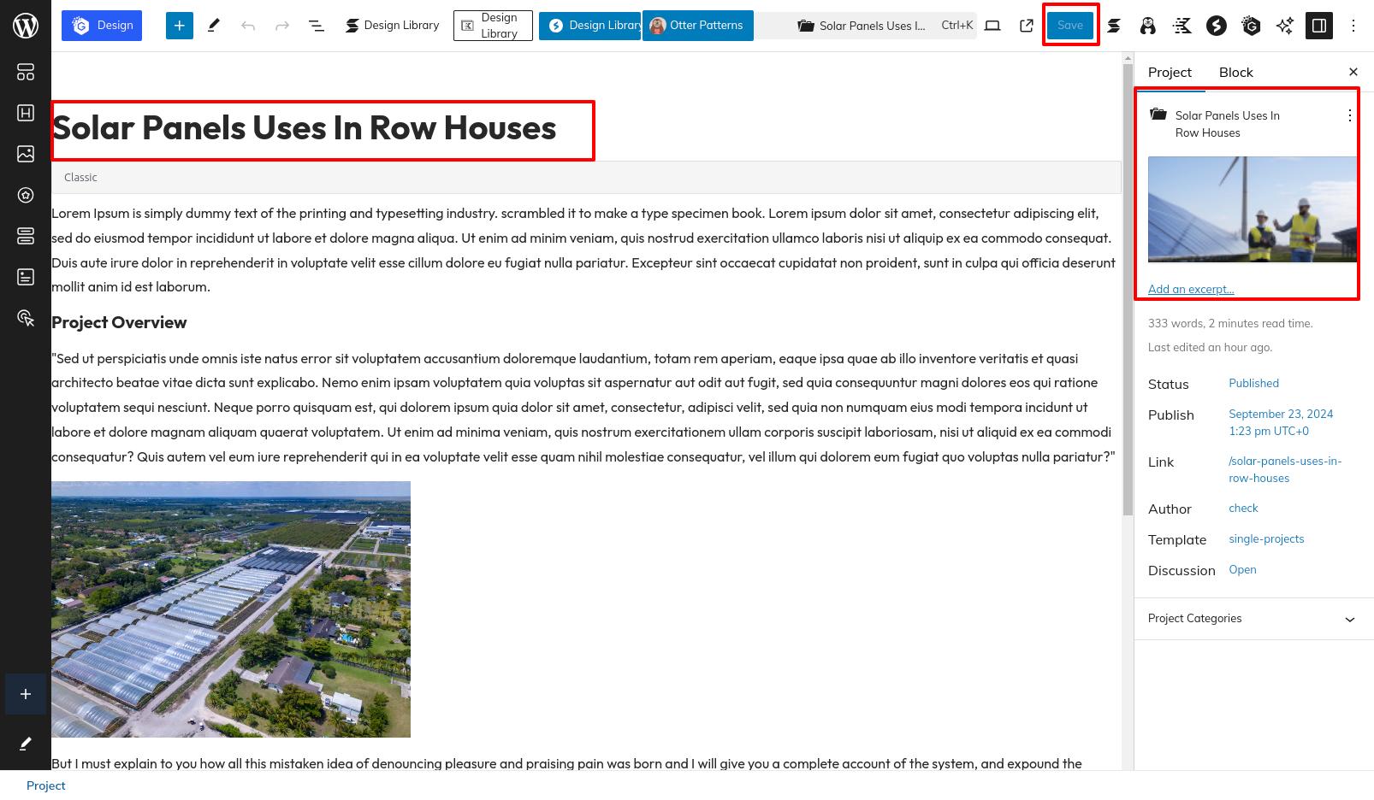Viewport: 1374px width, 800px height.
Task: Click the star badge icon in left sidebar
Action: tap(26, 195)
